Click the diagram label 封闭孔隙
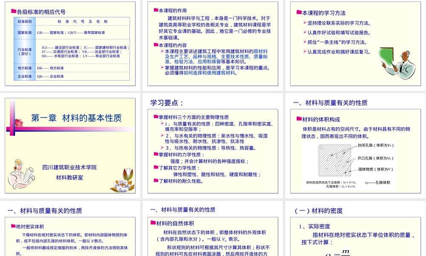Screen dimensions: 426x256 376,145
